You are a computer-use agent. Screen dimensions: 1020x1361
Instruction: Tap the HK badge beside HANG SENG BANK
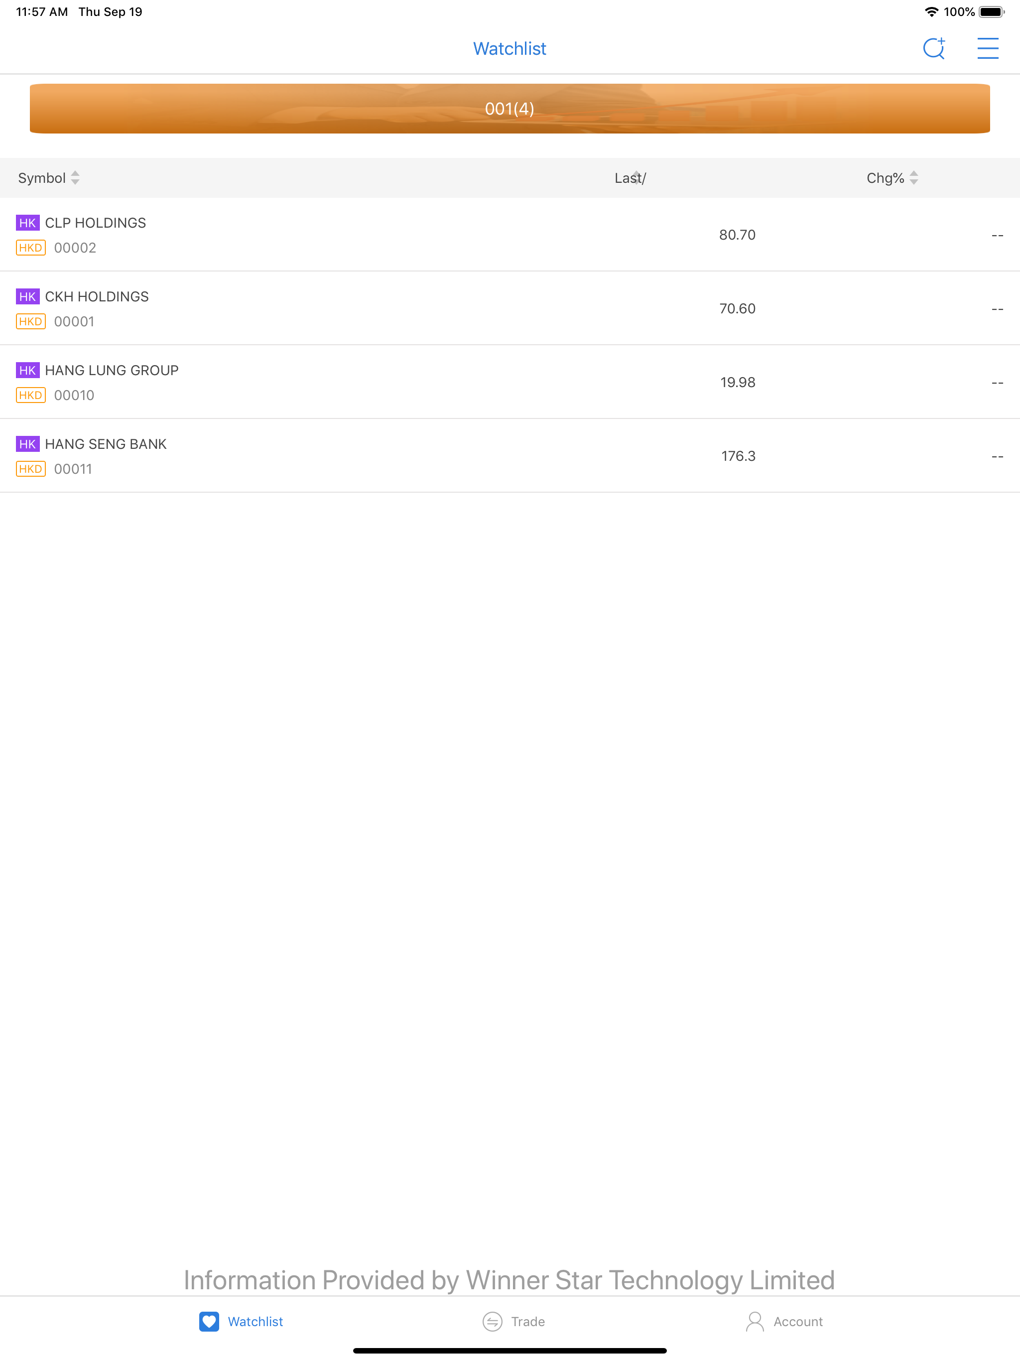pyautogui.click(x=28, y=444)
